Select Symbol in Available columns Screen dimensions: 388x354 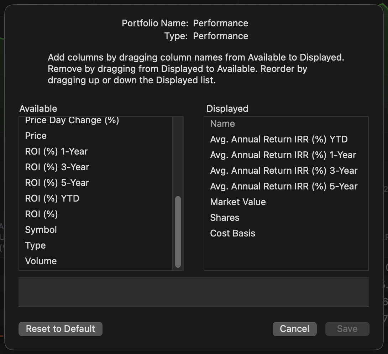[x=41, y=230]
